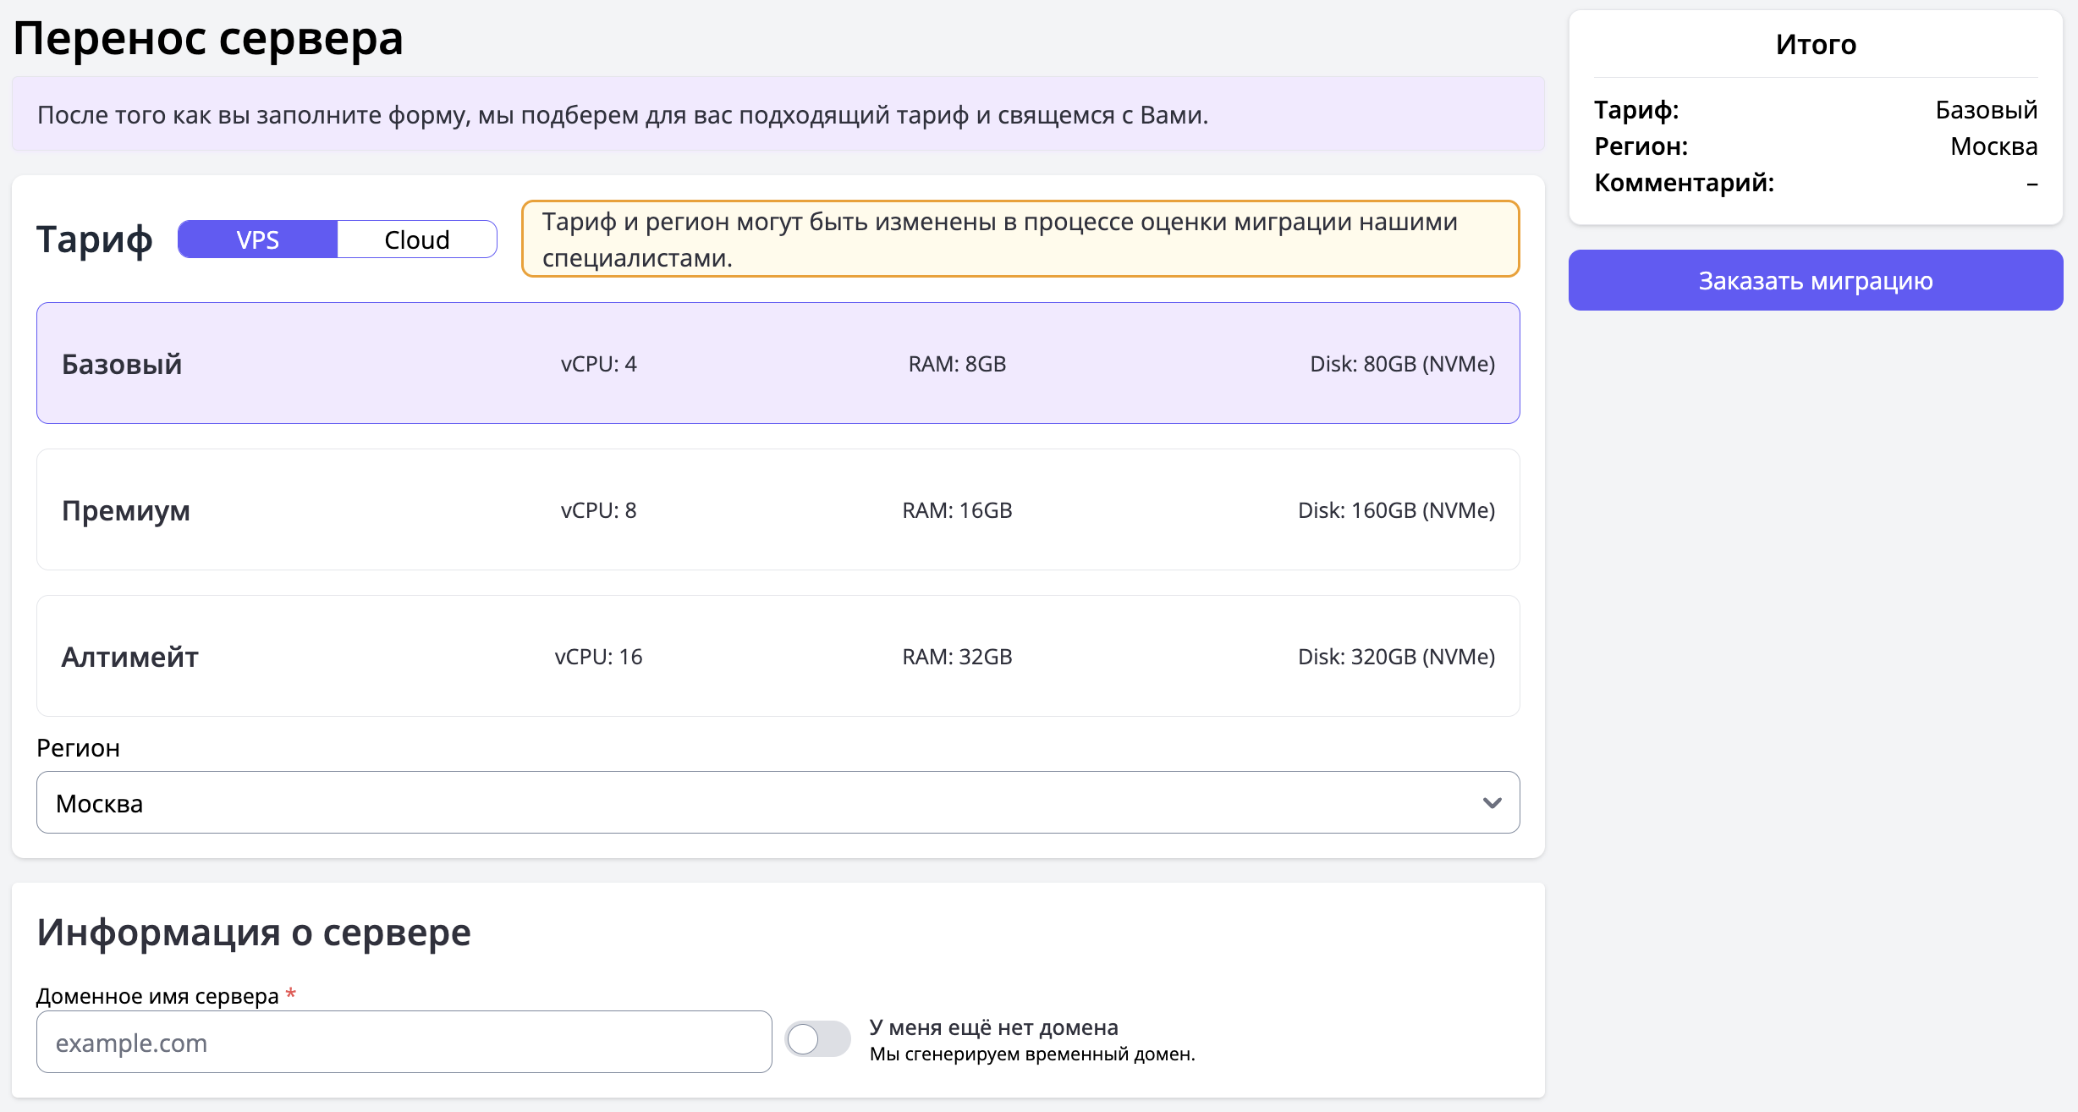2078x1112 pixels.
Task: Click the Тариф value Базовый in summary
Action: 1986,110
